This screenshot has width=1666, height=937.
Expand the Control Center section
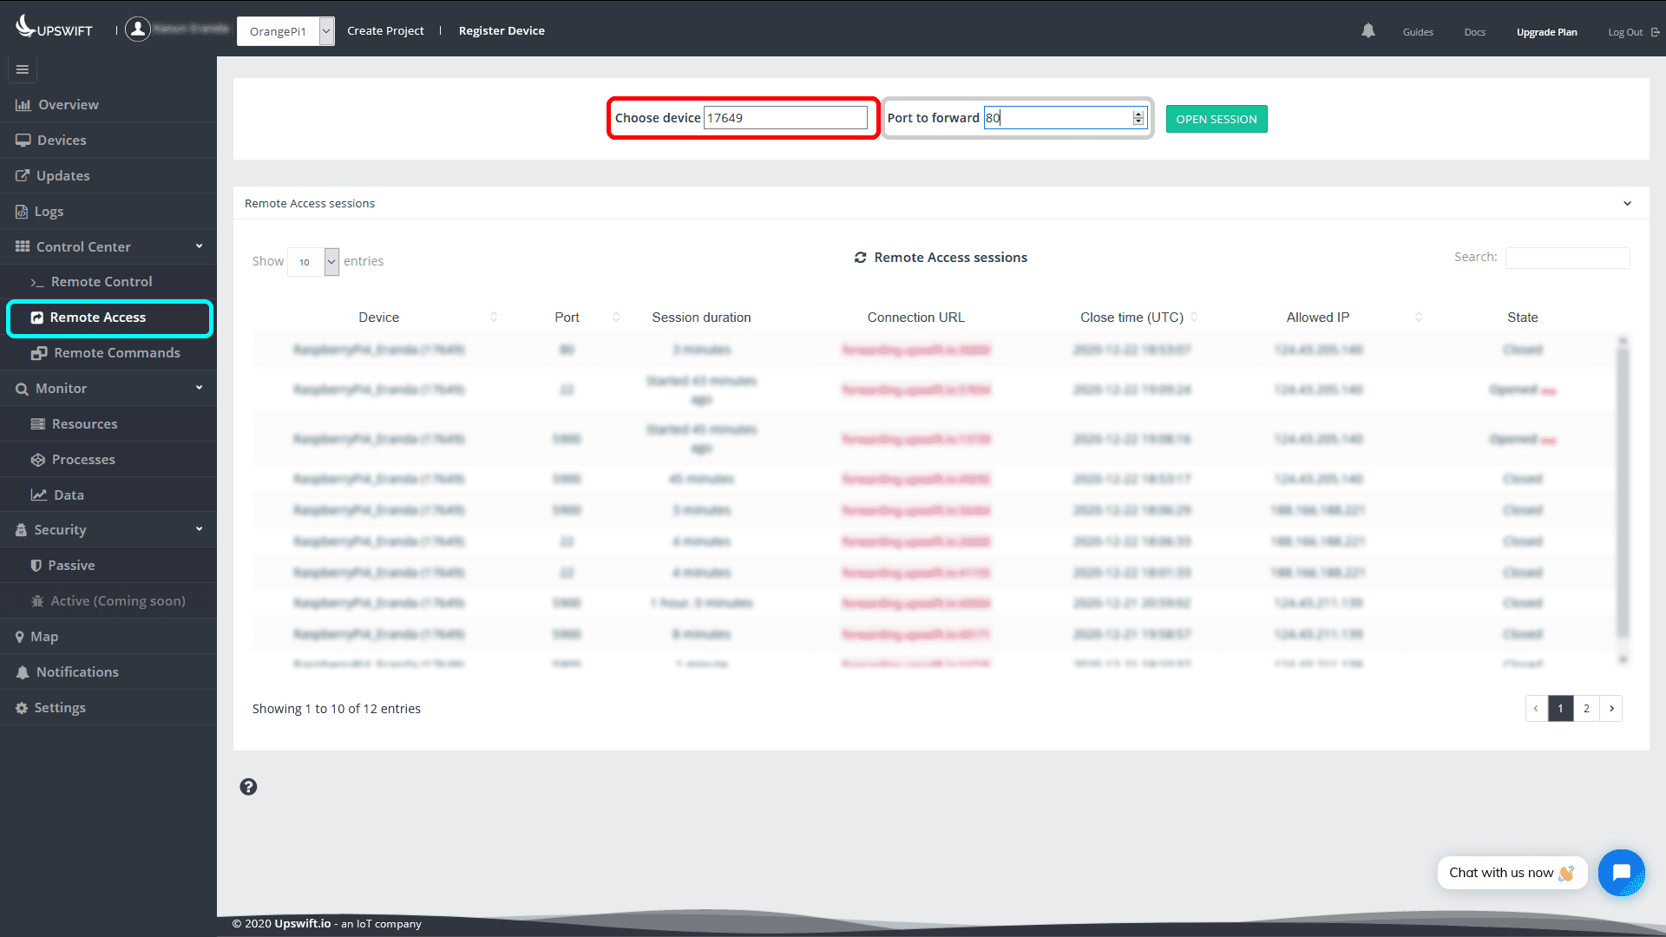tap(108, 246)
